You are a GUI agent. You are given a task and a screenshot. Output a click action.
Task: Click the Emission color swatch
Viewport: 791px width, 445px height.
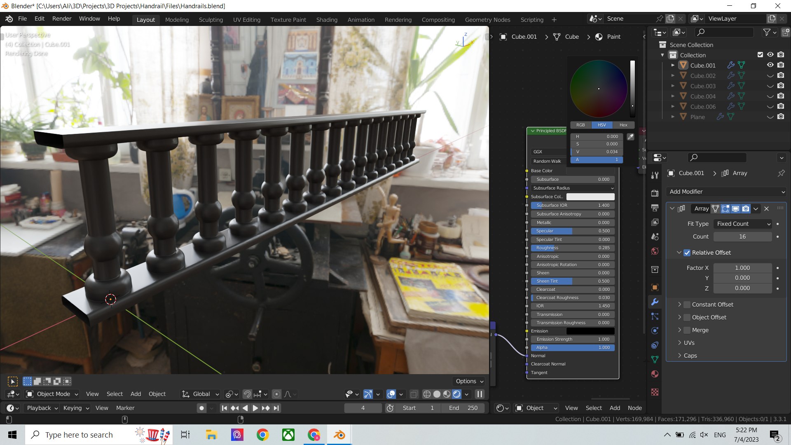pos(590,331)
